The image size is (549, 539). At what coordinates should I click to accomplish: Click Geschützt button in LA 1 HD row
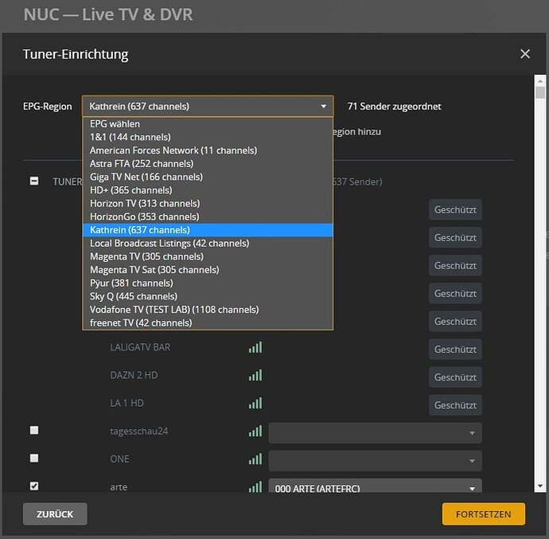pyautogui.click(x=455, y=405)
